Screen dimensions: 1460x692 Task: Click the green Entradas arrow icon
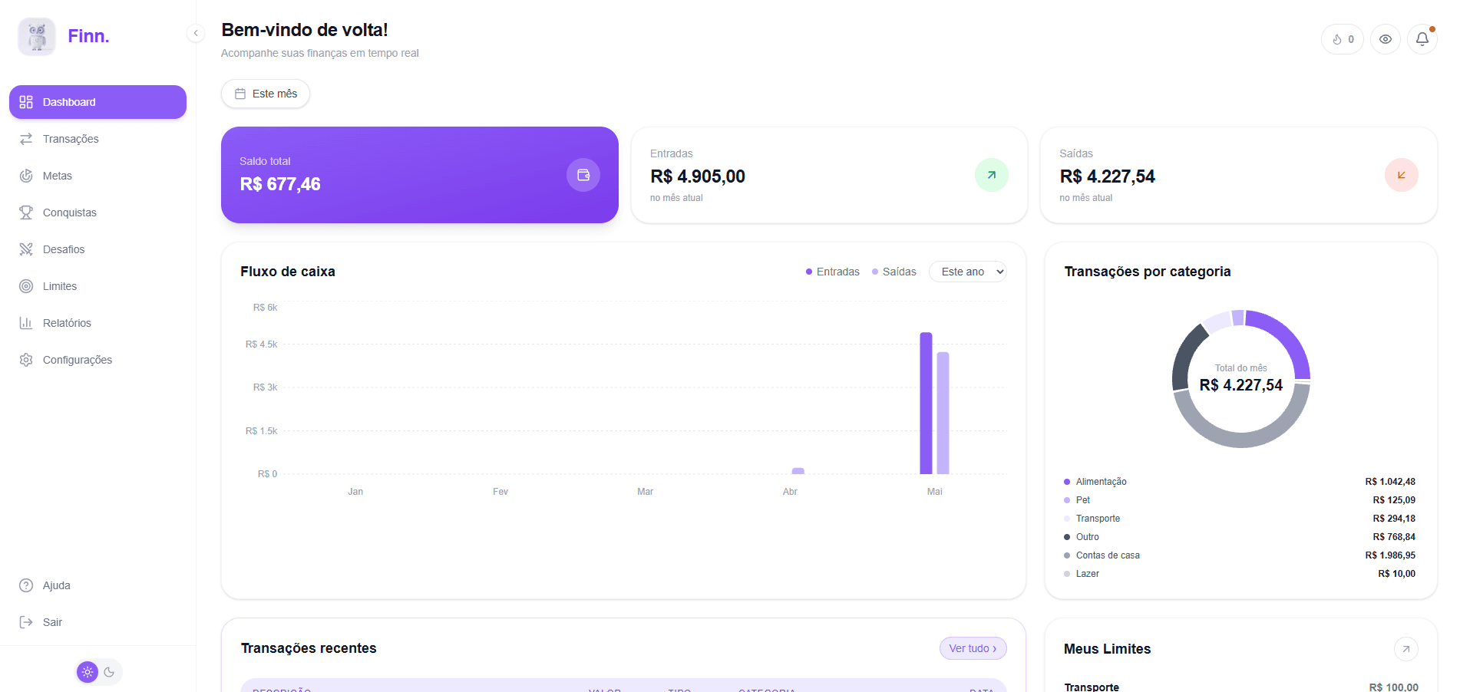click(x=992, y=175)
